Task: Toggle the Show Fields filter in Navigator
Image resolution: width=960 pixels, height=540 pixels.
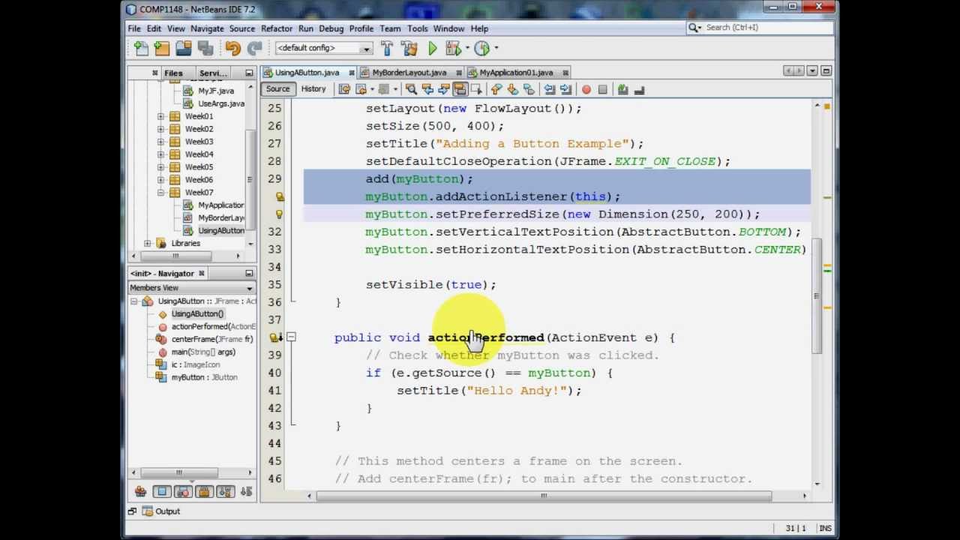Action: (162, 492)
